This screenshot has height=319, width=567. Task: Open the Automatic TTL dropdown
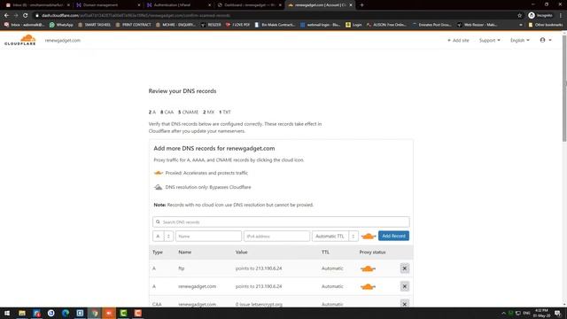(335, 237)
